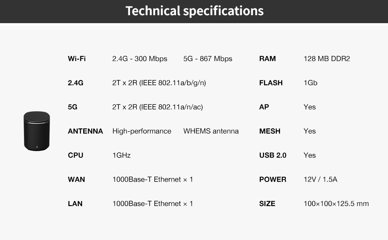Select the CPU label
The image size is (388, 240).
point(76,155)
